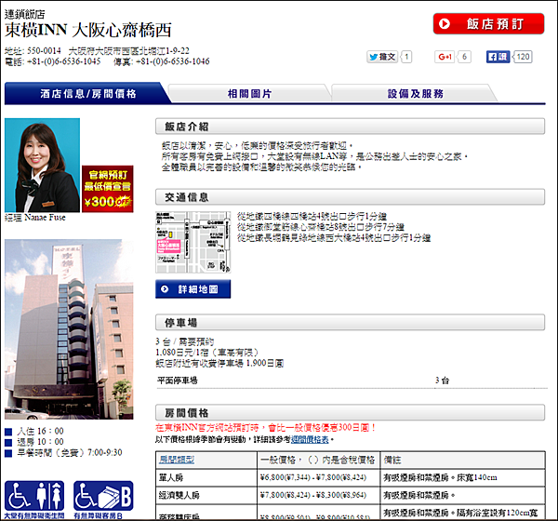558x521 pixels.
Task: Select the 酒店信息/房間價格 tab
Action: coord(88,94)
